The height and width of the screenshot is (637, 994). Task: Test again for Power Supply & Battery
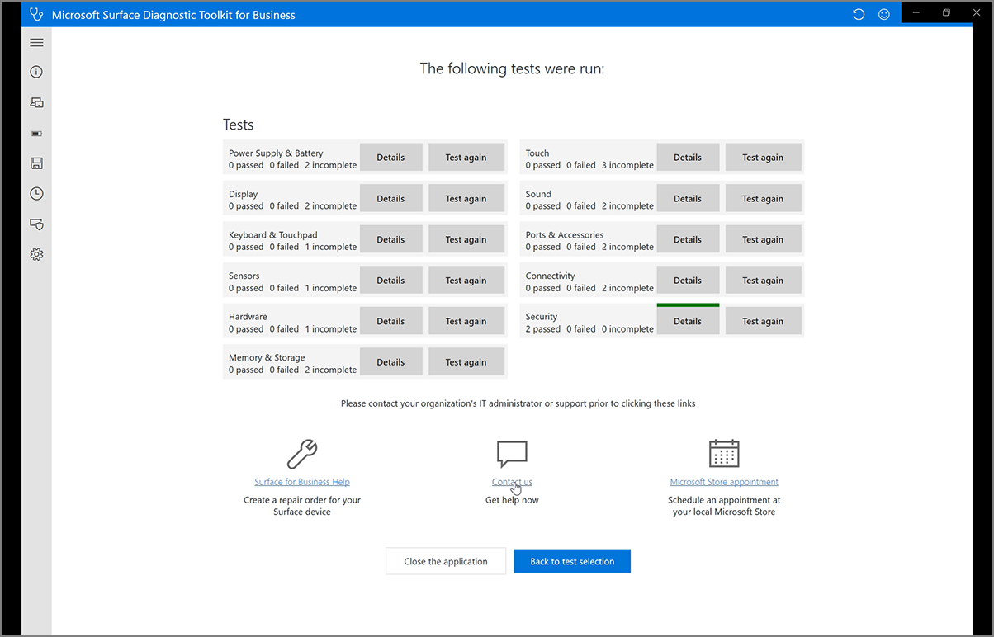466,158
